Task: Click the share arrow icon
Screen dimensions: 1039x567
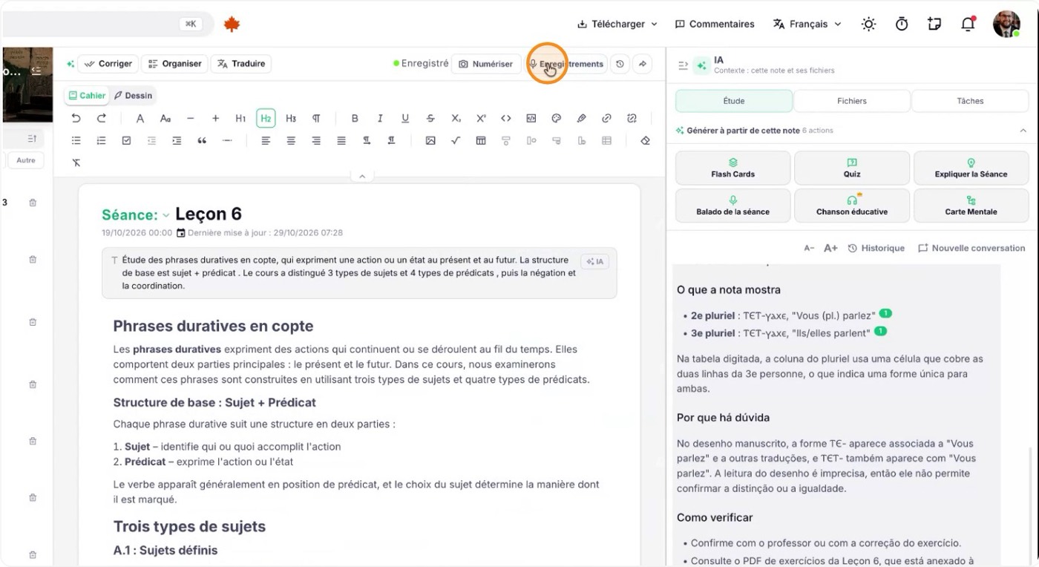Action: [x=643, y=64]
